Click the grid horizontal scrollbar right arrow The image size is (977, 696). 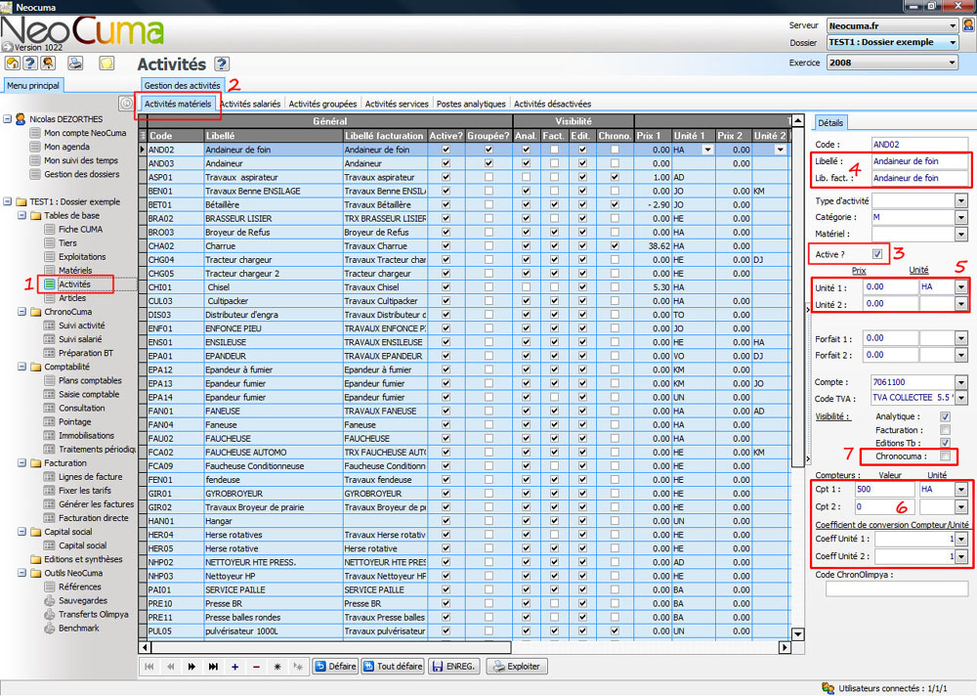point(785,648)
